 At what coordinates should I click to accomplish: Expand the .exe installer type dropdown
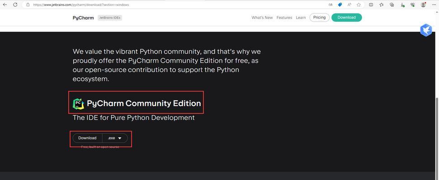click(x=115, y=138)
